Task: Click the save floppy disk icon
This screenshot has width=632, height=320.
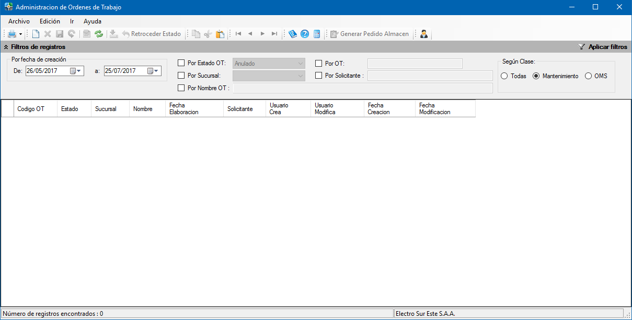Action: click(60, 34)
